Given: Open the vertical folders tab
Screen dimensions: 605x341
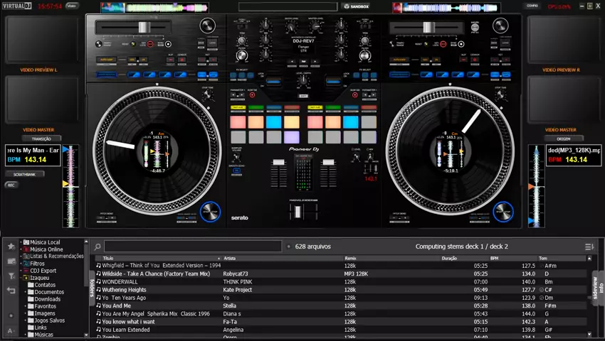Looking at the screenshot, I should pyautogui.click(x=91, y=288).
